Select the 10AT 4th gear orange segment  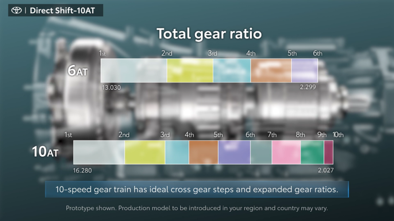pos(204,152)
